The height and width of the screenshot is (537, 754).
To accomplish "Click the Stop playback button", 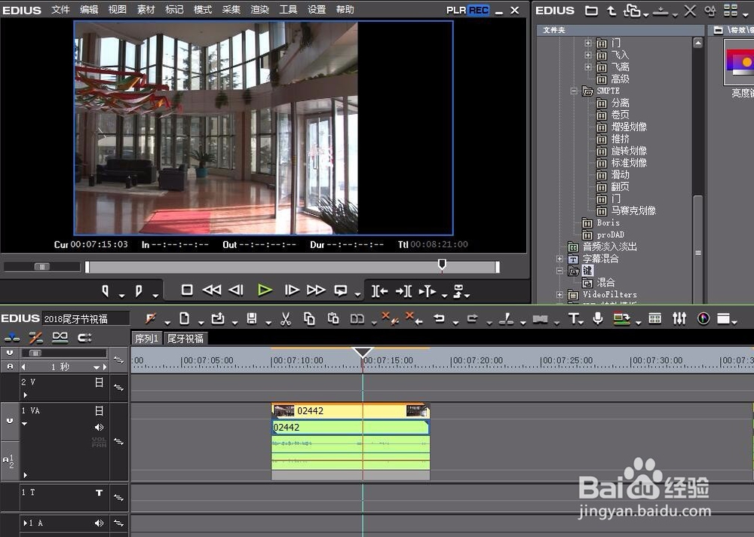I will coord(188,290).
